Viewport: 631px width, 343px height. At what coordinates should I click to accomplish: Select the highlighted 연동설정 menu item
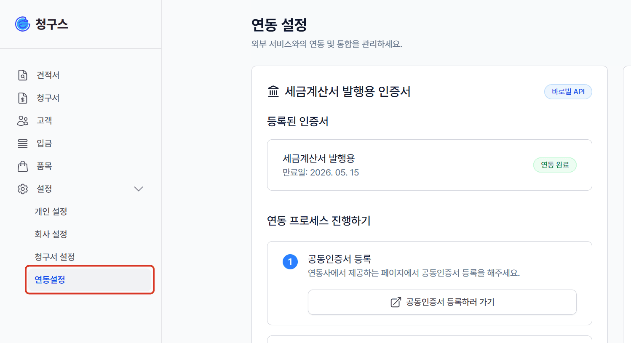[90, 279]
